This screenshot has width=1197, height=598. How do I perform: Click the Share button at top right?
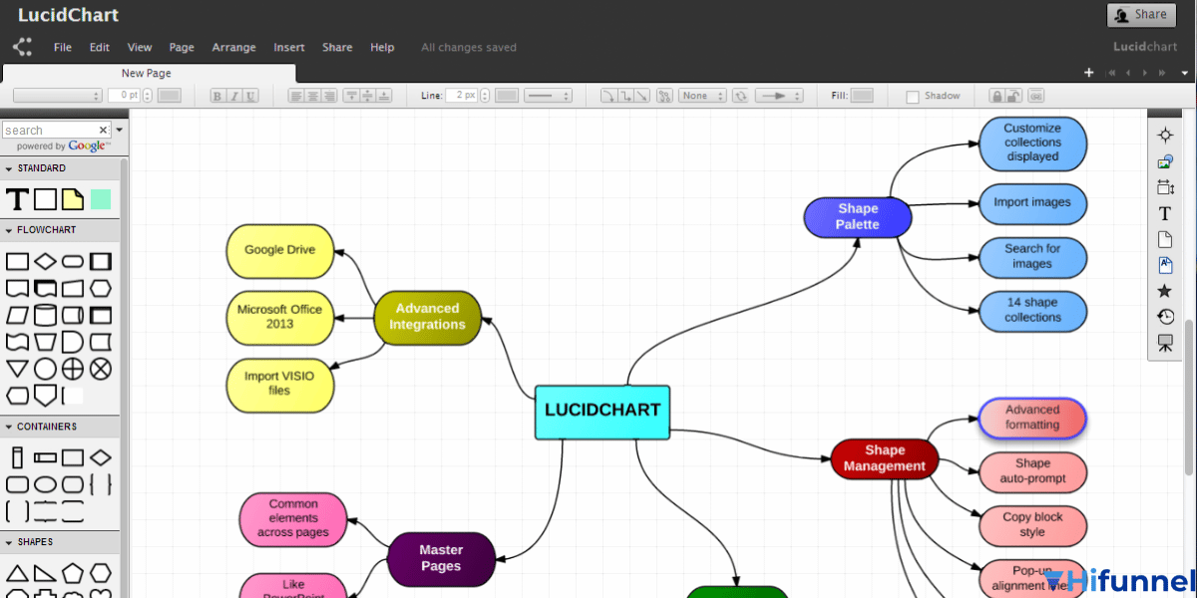point(1141,15)
